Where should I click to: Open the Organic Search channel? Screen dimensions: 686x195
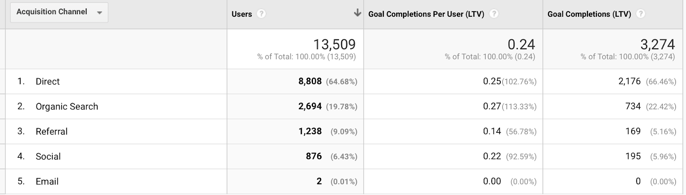[x=67, y=106]
